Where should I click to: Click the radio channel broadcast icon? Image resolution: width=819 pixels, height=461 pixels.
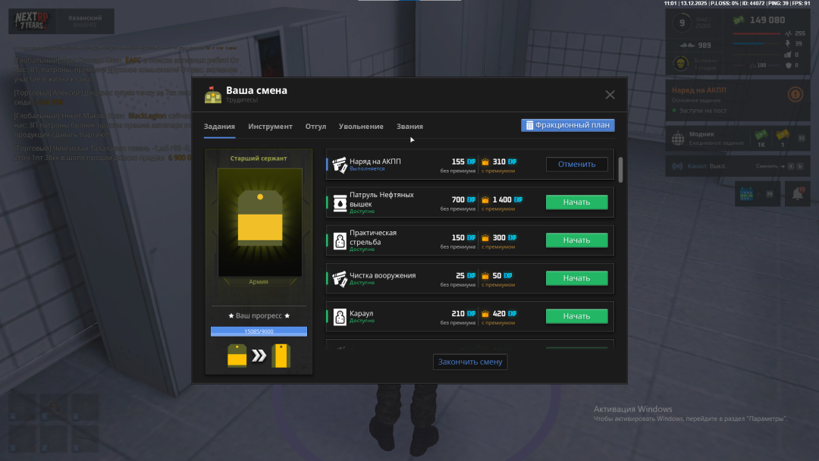[x=677, y=166]
